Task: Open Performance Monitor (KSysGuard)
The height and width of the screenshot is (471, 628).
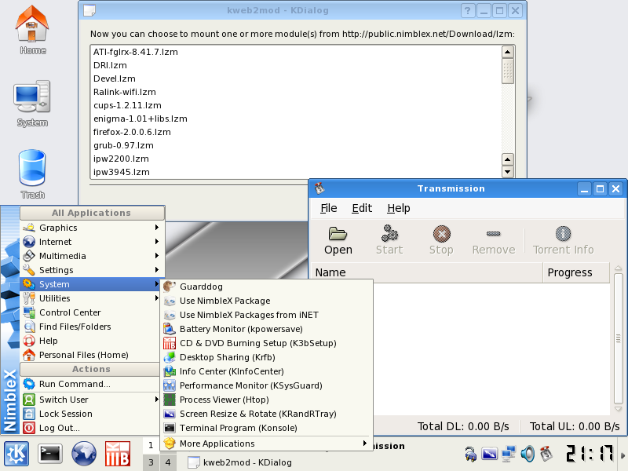Action: [266, 385]
